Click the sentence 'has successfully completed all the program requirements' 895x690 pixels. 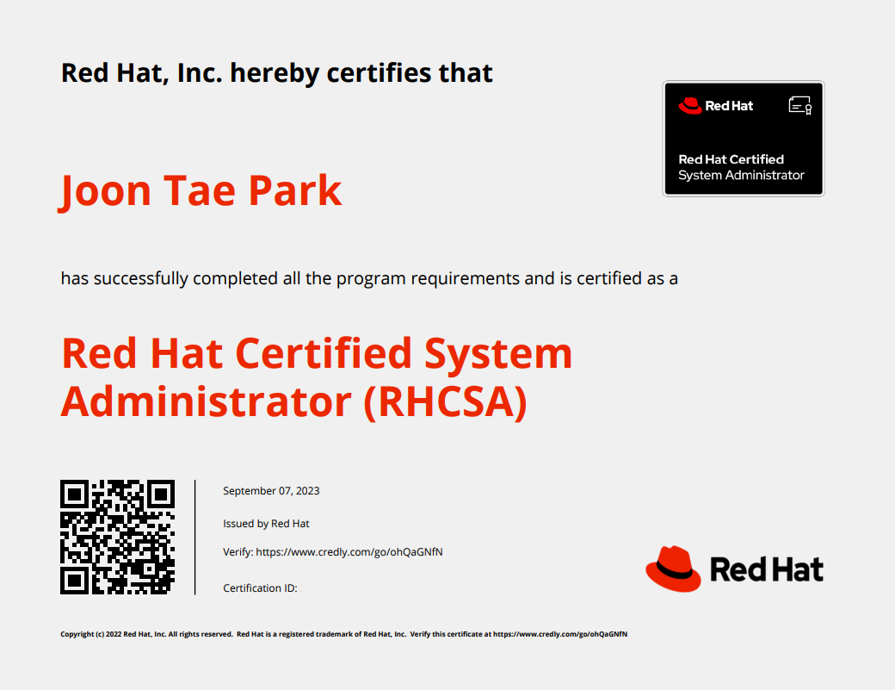[291, 278]
